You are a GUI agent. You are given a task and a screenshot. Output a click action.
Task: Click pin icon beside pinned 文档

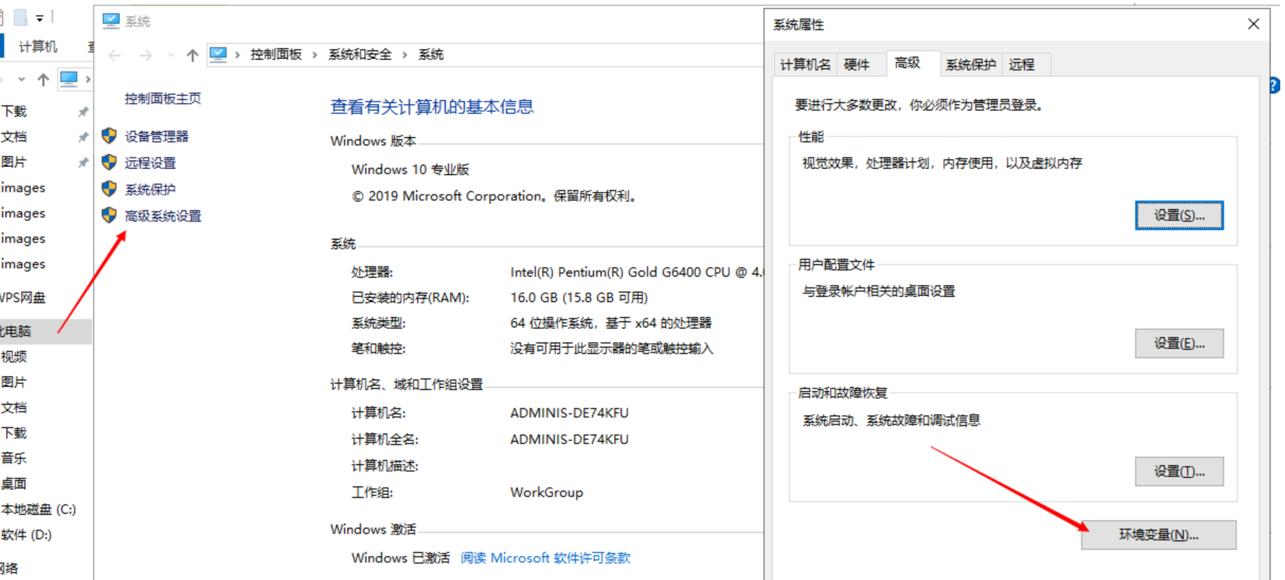[x=83, y=137]
